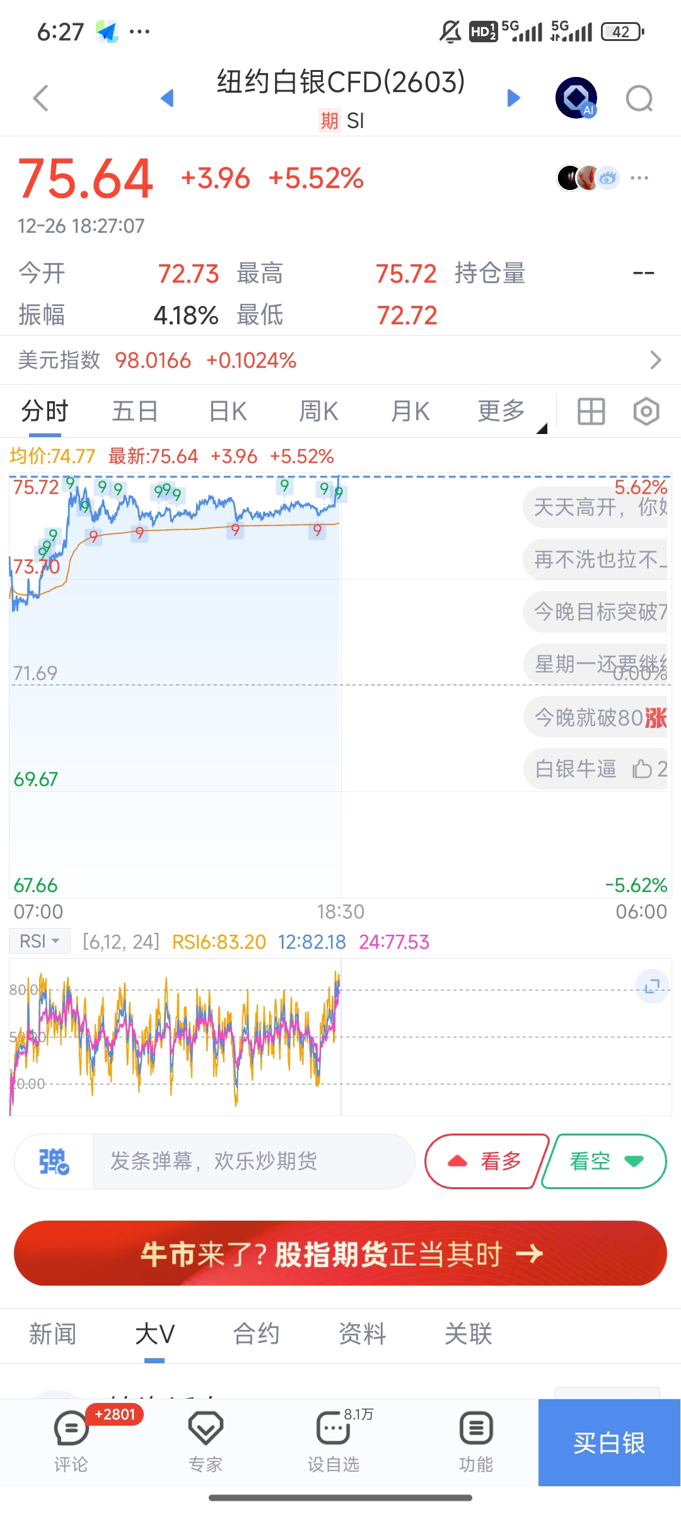The width and height of the screenshot is (681, 1514).
Task: Open RSI indicator dropdown
Action: click(40, 941)
